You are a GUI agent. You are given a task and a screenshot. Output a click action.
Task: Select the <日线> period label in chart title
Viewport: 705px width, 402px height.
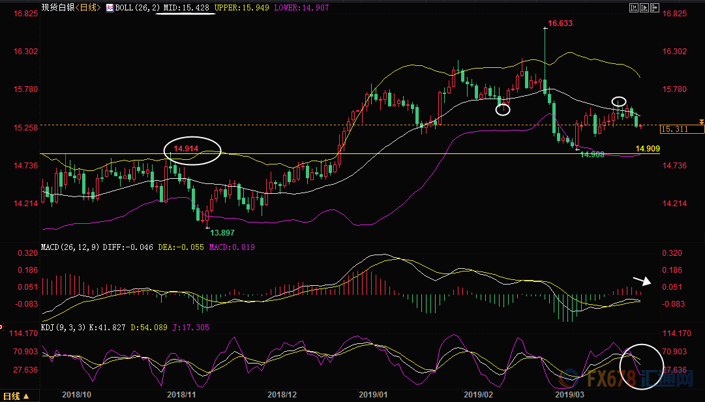85,8
